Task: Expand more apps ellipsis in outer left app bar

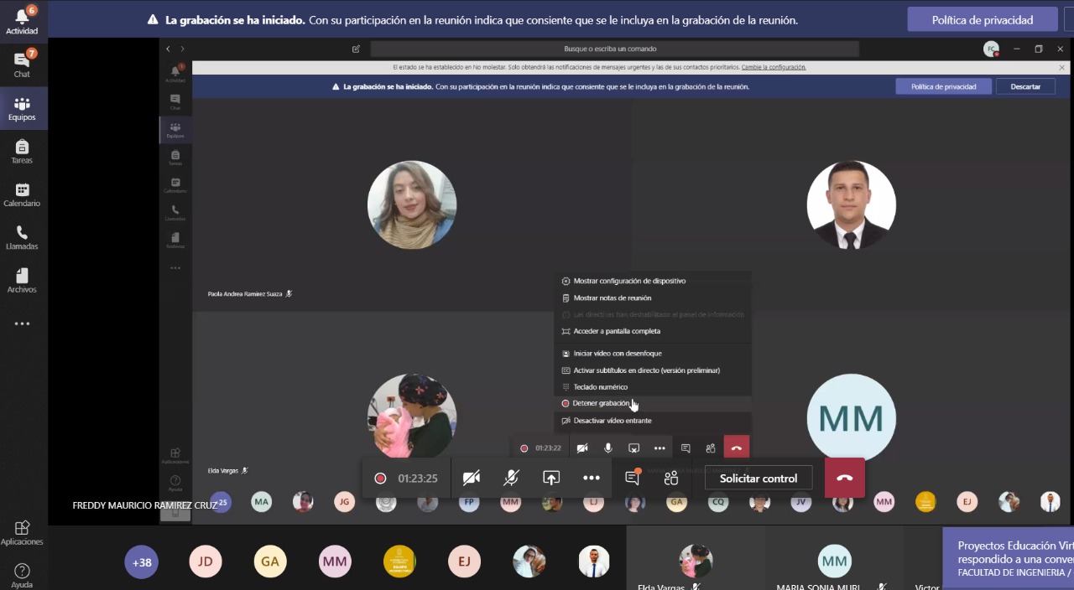Action: coord(22,323)
